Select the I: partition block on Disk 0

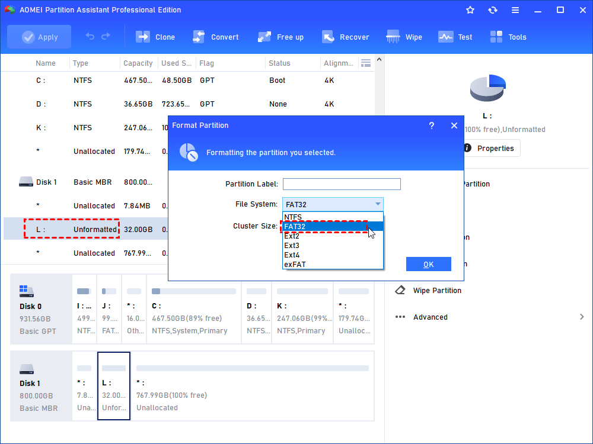(84, 309)
